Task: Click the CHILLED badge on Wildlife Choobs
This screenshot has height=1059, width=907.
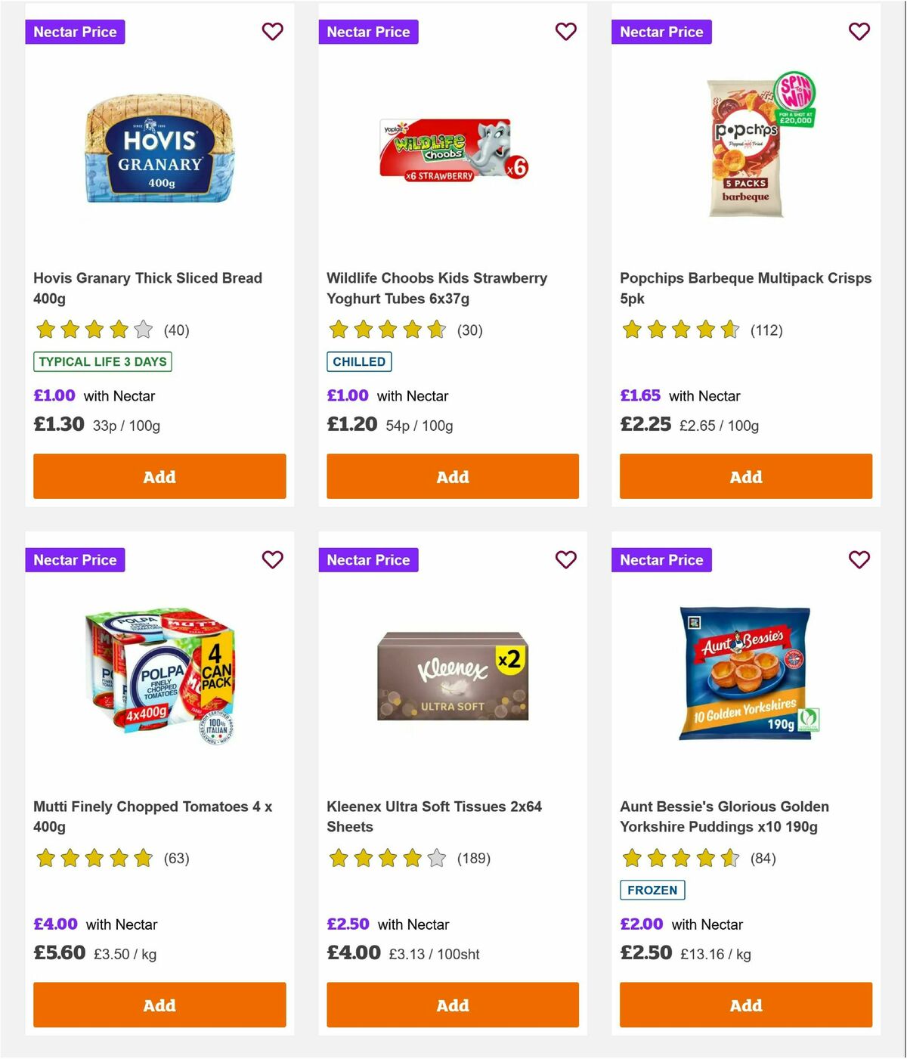Action: pos(359,362)
